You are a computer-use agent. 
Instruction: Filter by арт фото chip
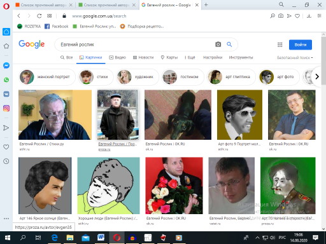coord(279,77)
